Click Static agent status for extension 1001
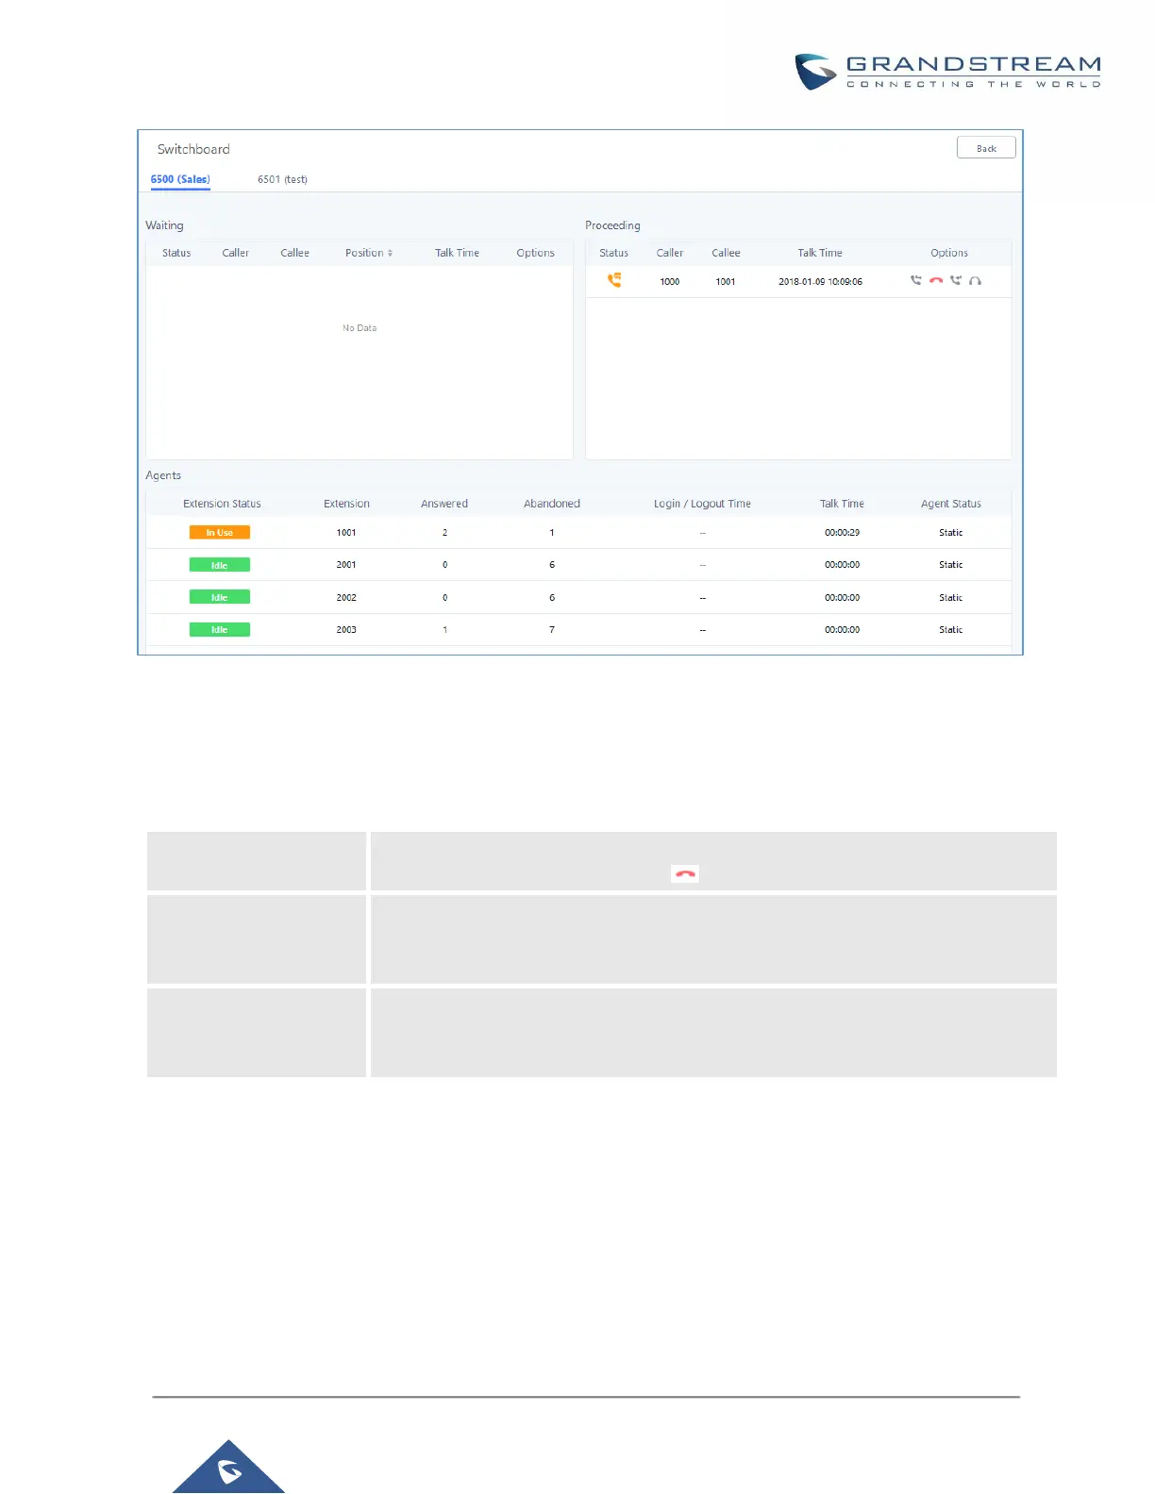 (951, 533)
